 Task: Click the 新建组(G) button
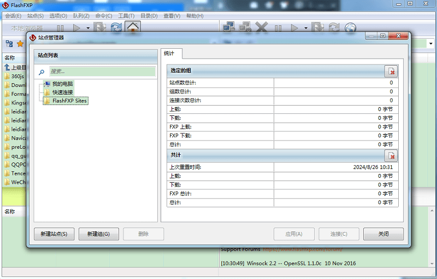tap(98, 234)
